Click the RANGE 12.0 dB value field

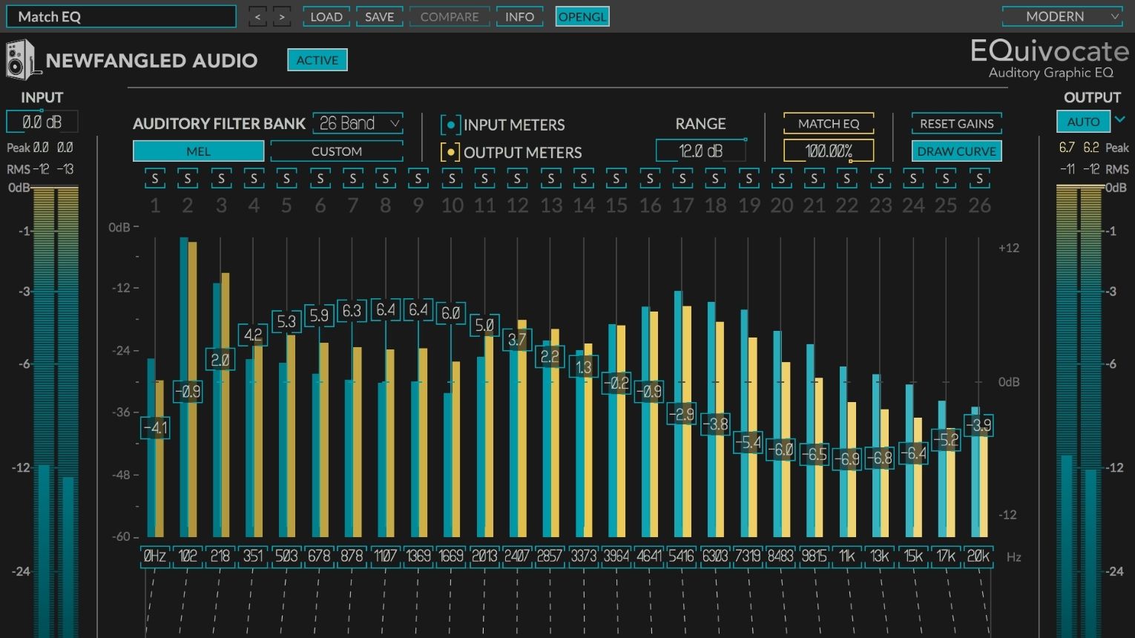coord(701,151)
